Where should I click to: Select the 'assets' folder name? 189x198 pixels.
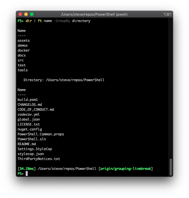click(24, 41)
